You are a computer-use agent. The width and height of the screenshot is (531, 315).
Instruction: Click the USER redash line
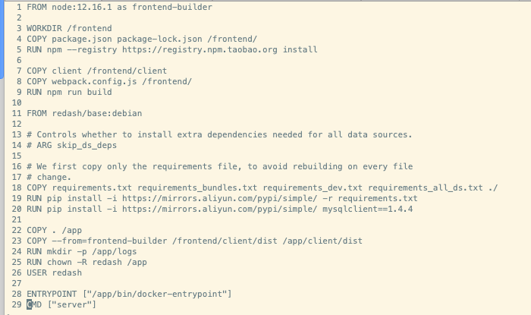click(x=54, y=272)
